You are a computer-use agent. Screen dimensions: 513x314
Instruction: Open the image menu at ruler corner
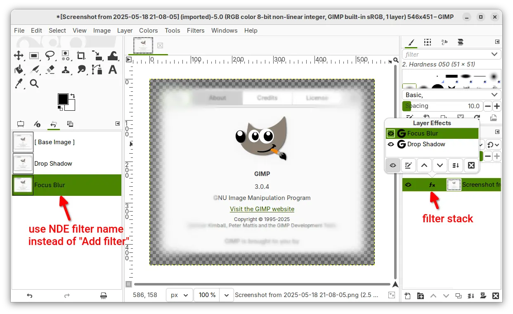coord(129,59)
